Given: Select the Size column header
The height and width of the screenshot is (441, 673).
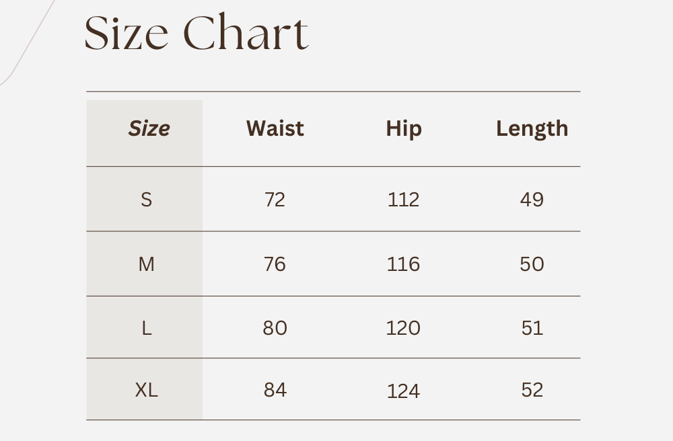Looking at the screenshot, I should [x=149, y=128].
